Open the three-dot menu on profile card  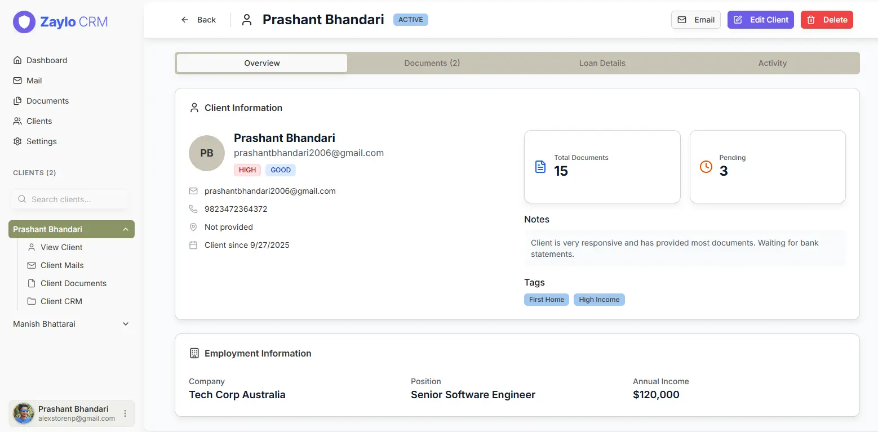tap(124, 413)
